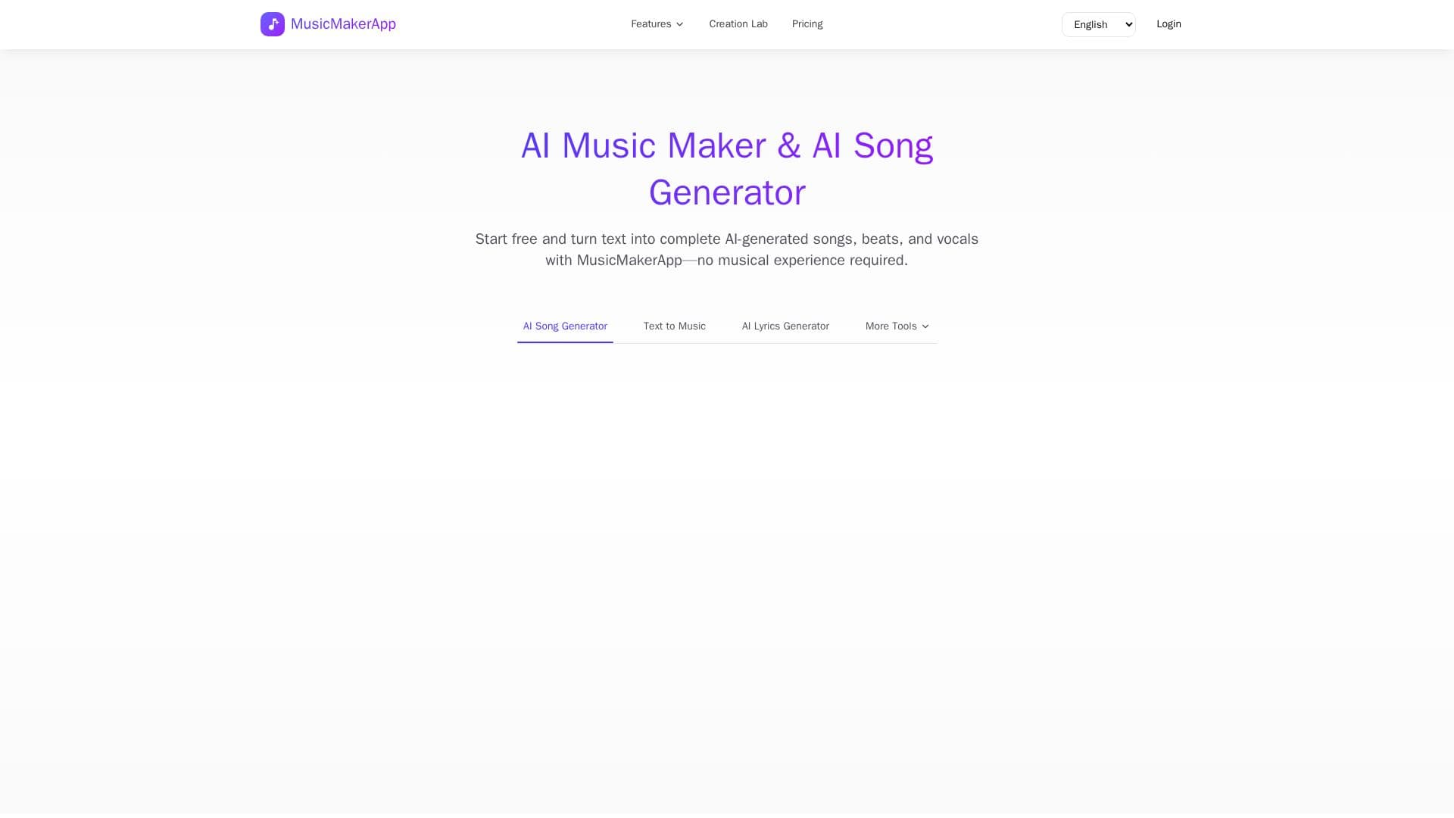Click the Login button
The height and width of the screenshot is (818, 1454).
1169,24
